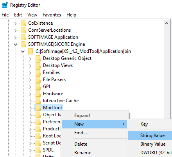Expand the Desktop Views key
The image size is (172, 157).
[30, 66]
